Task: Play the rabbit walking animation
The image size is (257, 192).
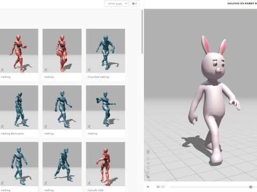Action: click(x=148, y=187)
